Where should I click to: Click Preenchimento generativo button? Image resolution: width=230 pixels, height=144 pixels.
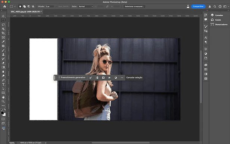pos(71,78)
